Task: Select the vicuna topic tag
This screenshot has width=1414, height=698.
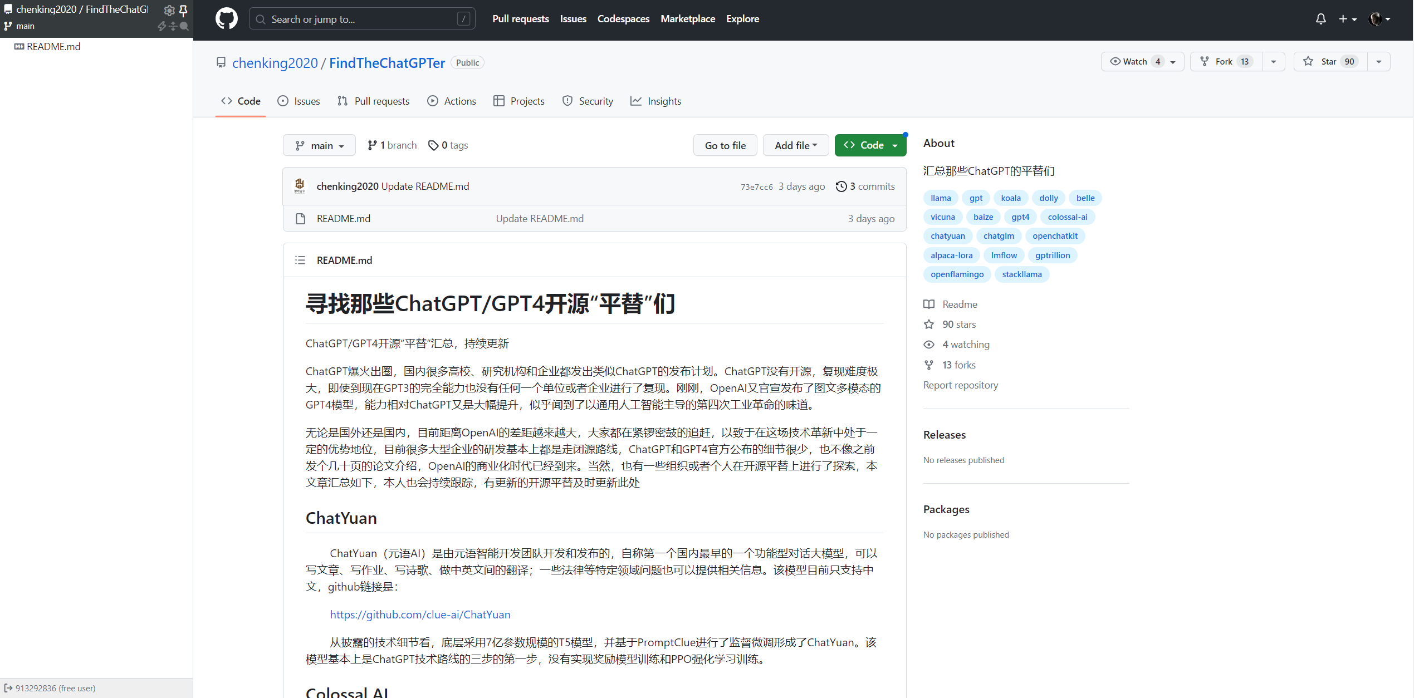Action: point(942,217)
